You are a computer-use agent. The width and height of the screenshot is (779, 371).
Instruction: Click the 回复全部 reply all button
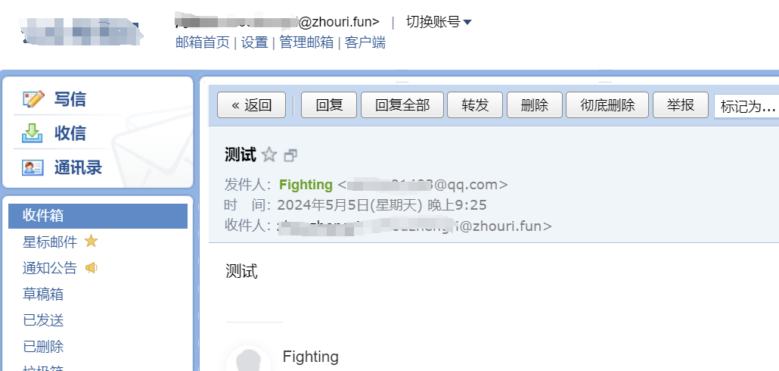coord(402,105)
